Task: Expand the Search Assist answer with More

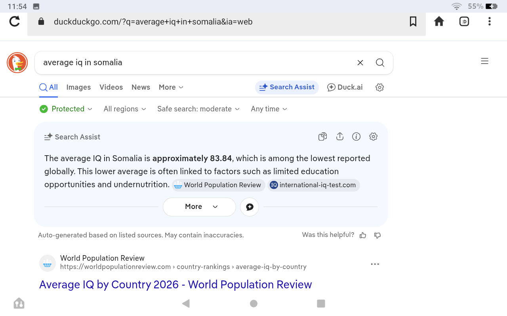Action: (199, 207)
